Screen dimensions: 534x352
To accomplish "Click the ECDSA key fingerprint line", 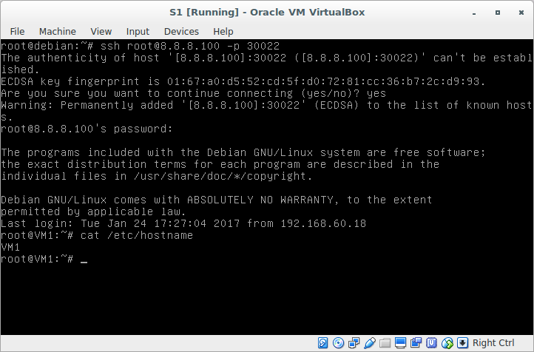I will click(x=243, y=81).
